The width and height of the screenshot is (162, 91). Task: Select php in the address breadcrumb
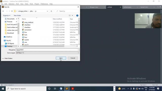(x=31, y=11)
